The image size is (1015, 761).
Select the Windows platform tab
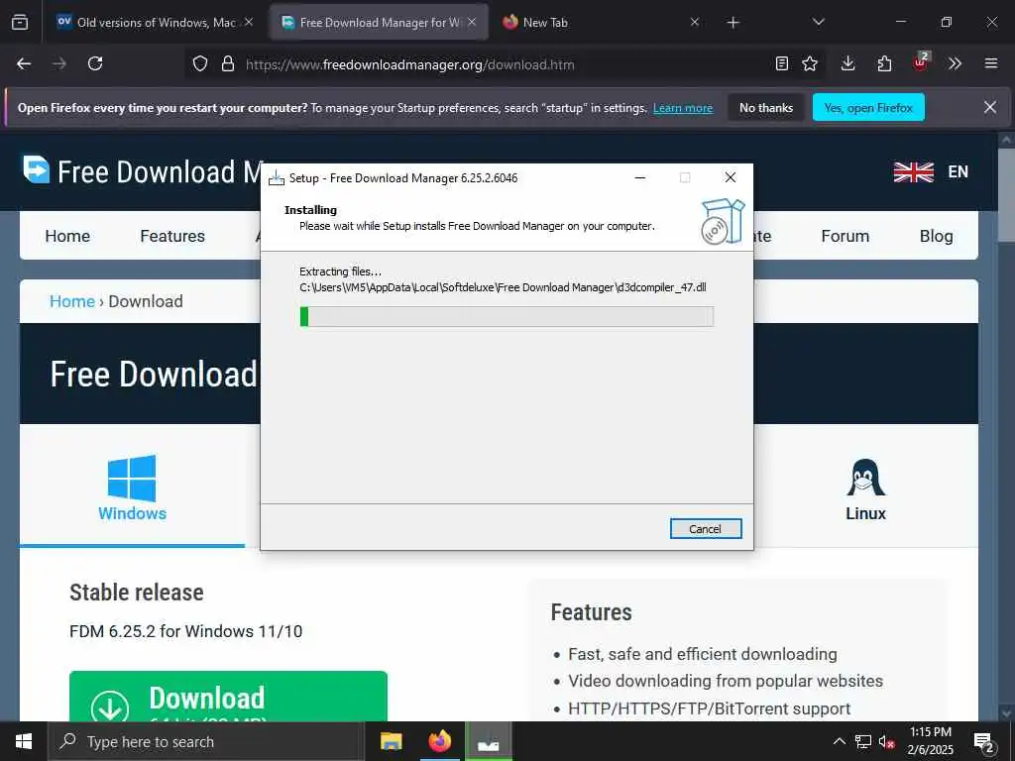[132, 487]
